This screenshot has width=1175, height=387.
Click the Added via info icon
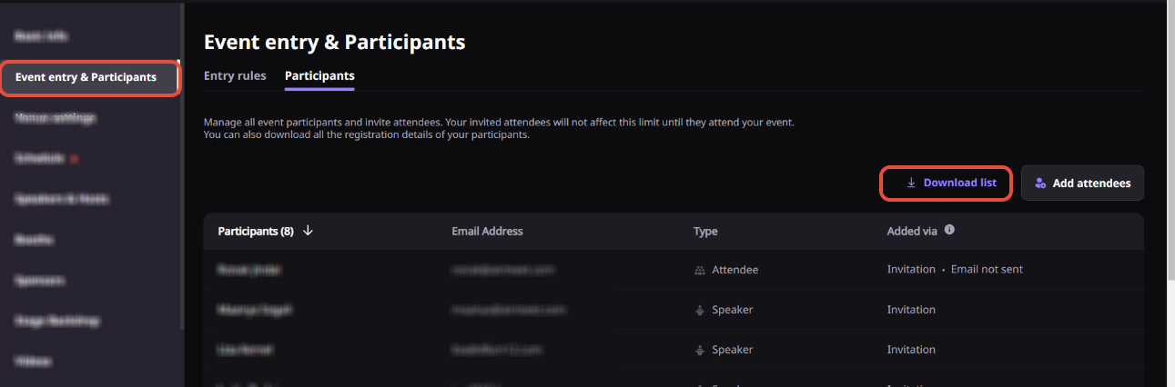coord(949,230)
